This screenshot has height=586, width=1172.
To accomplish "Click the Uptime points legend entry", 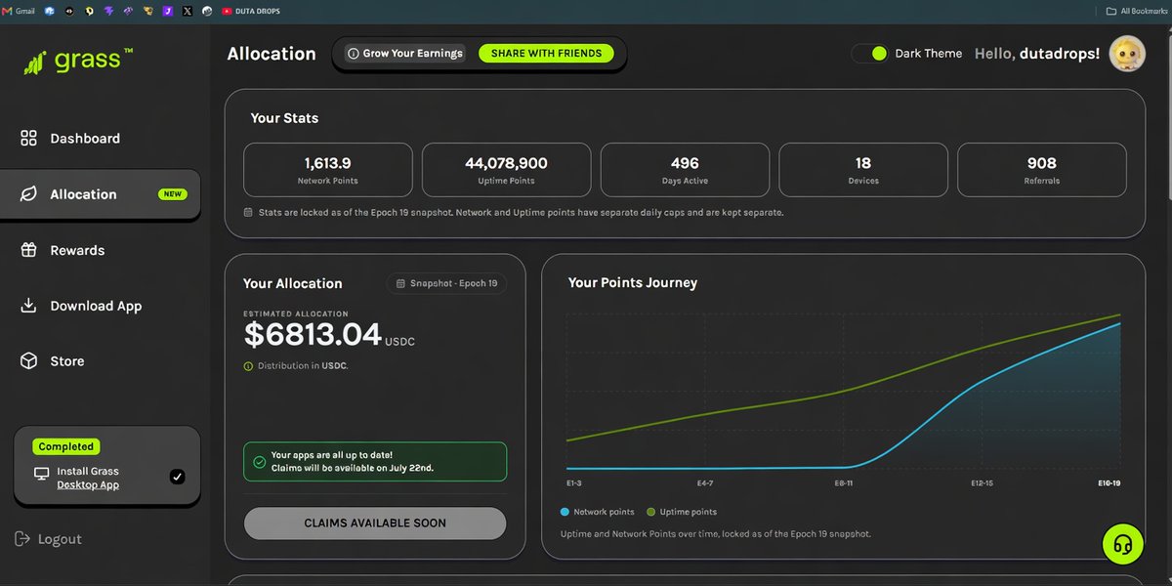I will [x=682, y=512].
